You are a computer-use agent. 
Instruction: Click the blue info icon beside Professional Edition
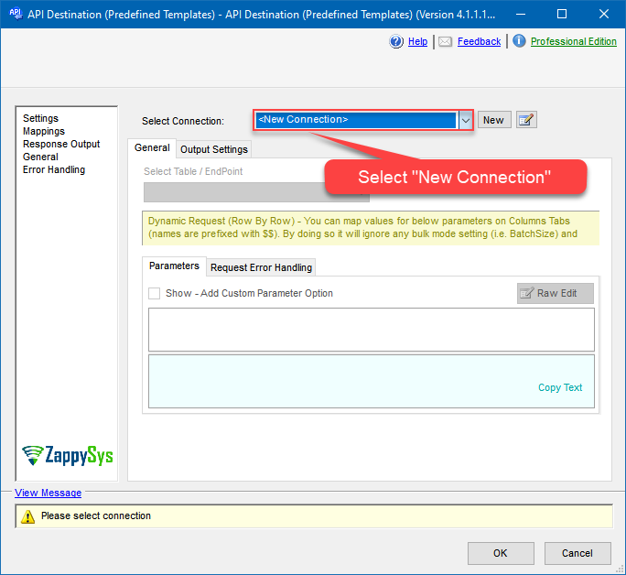[519, 40]
